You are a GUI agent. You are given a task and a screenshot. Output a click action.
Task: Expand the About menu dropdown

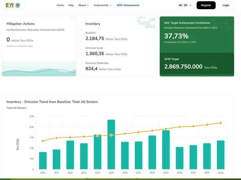(83, 5)
